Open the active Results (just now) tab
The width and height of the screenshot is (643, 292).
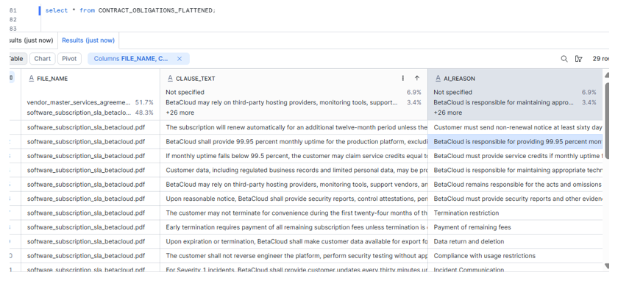click(x=88, y=40)
